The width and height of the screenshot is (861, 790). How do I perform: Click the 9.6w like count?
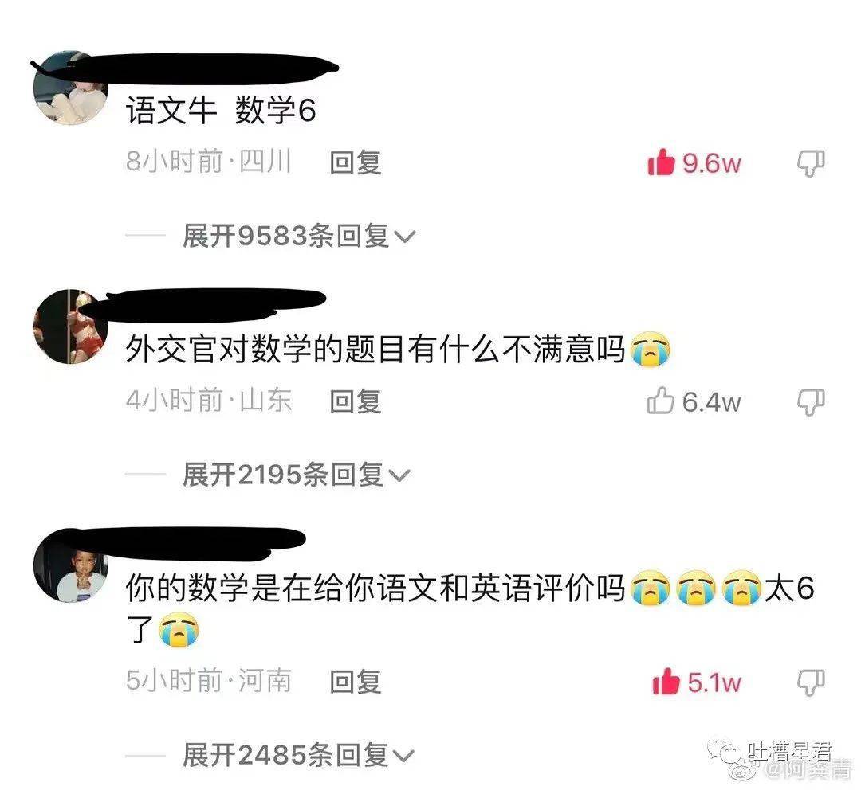click(x=712, y=163)
